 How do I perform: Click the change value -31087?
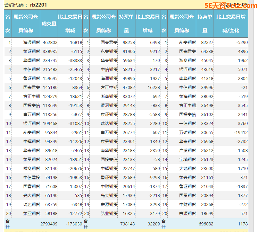75,124
